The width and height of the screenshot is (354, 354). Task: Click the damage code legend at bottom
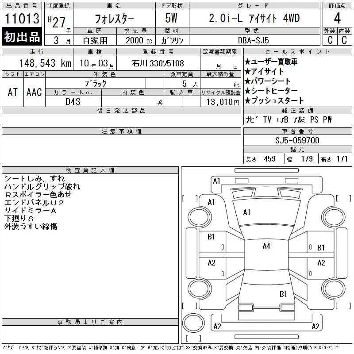click(x=171, y=348)
